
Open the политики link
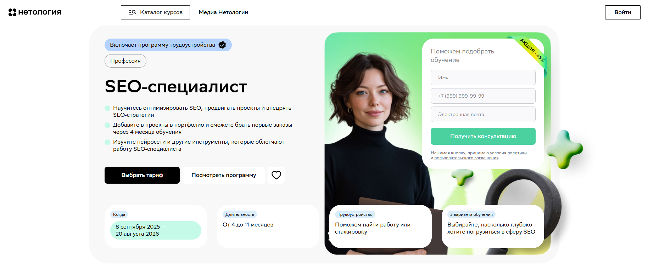(x=517, y=153)
